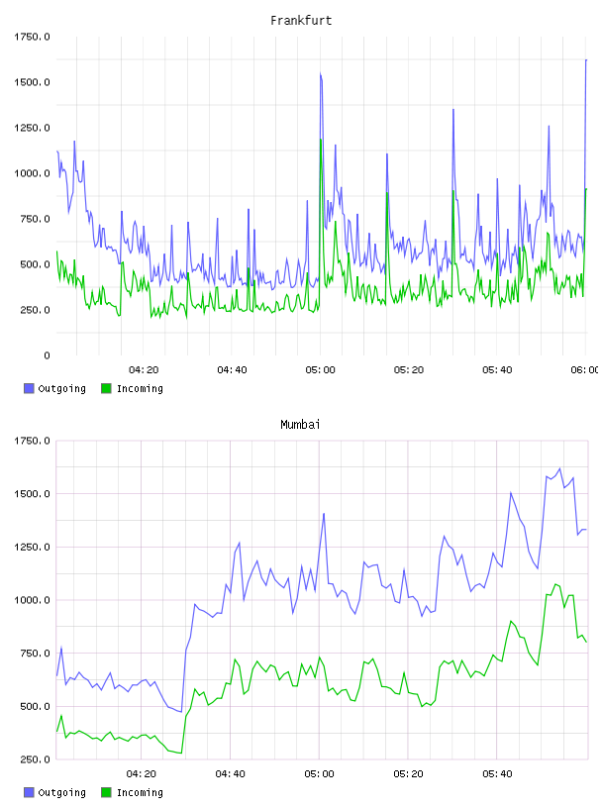Image resolution: width=602 pixels, height=808 pixels.
Task: Click the 250.0 axis value on Mumbai chart
Action: point(35,759)
